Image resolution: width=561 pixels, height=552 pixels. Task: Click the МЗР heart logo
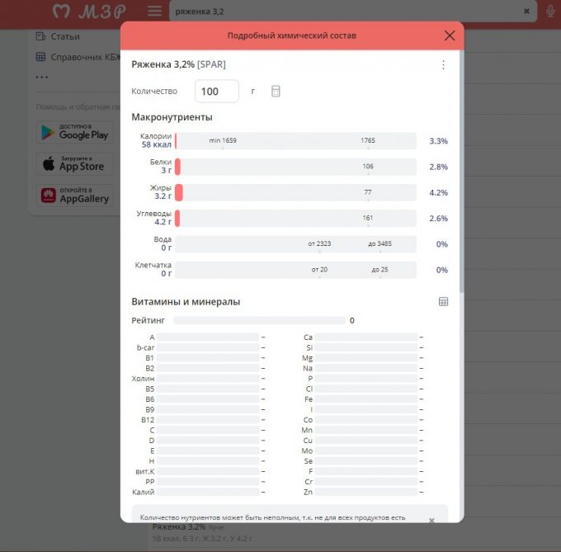coord(91,12)
